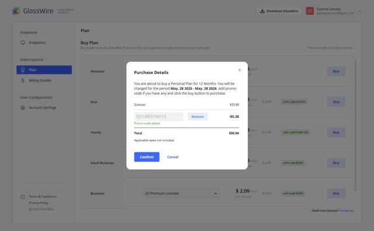Close the Purchase Details dialog

pos(240,70)
